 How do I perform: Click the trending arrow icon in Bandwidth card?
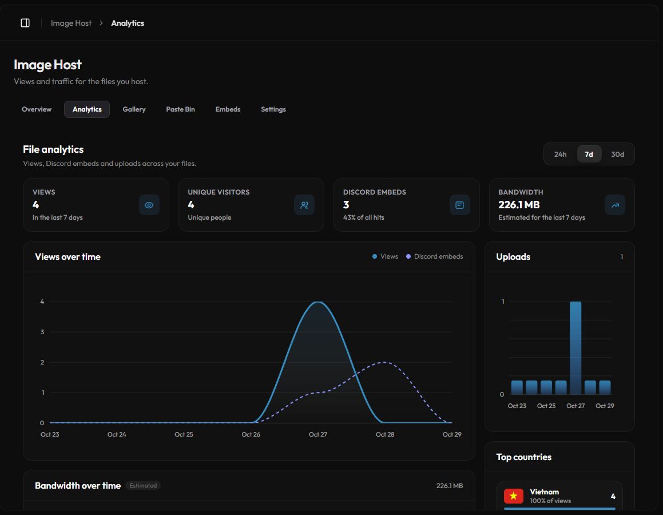[x=615, y=205]
